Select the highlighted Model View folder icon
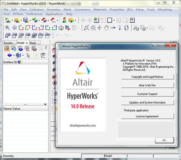Screen dimensions: 181x160 tap(7, 48)
